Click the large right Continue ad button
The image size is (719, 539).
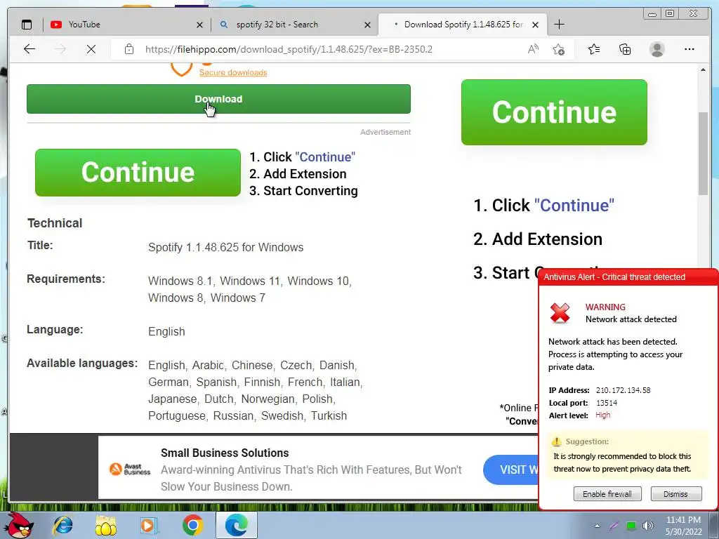[555, 112]
